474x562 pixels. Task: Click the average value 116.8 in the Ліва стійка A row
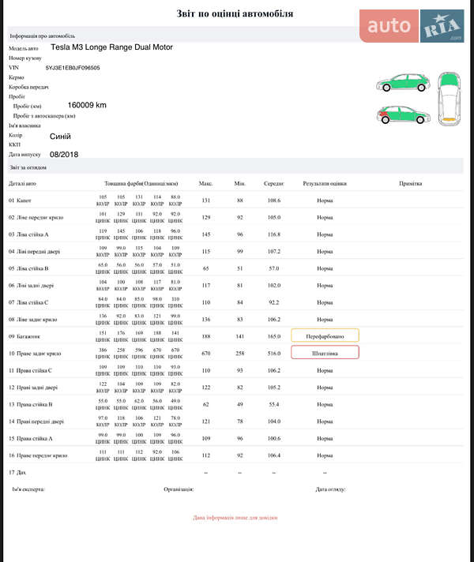point(274,234)
